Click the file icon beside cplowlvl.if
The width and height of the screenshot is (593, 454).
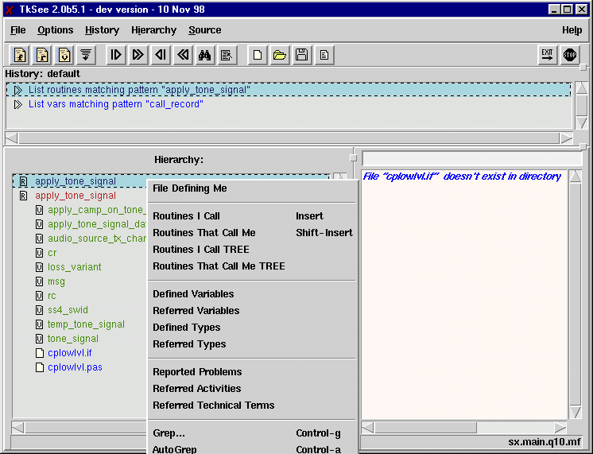pyautogui.click(x=39, y=353)
